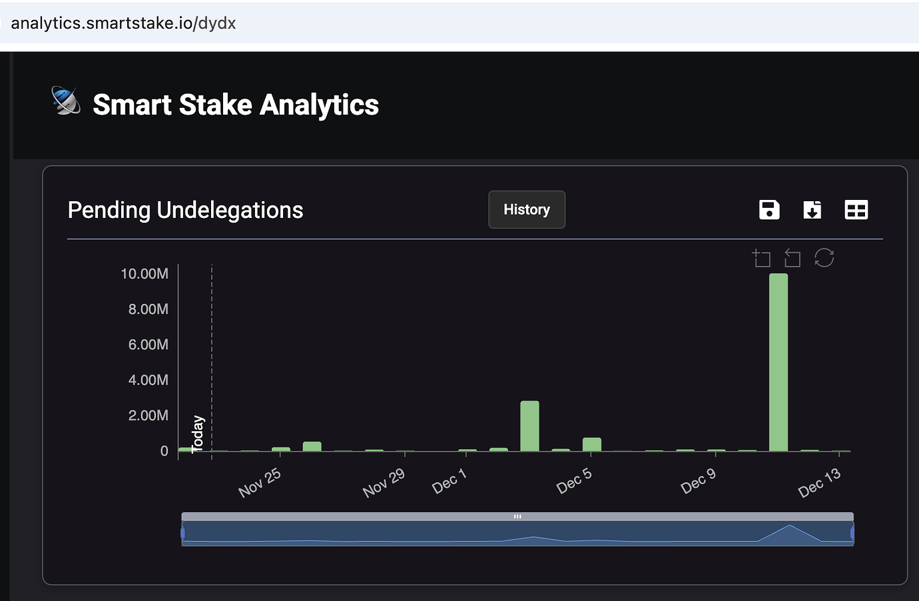Screen dimensions: 919x601
Task: Grab the left range slider handle
Action: (x=182, y=533)
